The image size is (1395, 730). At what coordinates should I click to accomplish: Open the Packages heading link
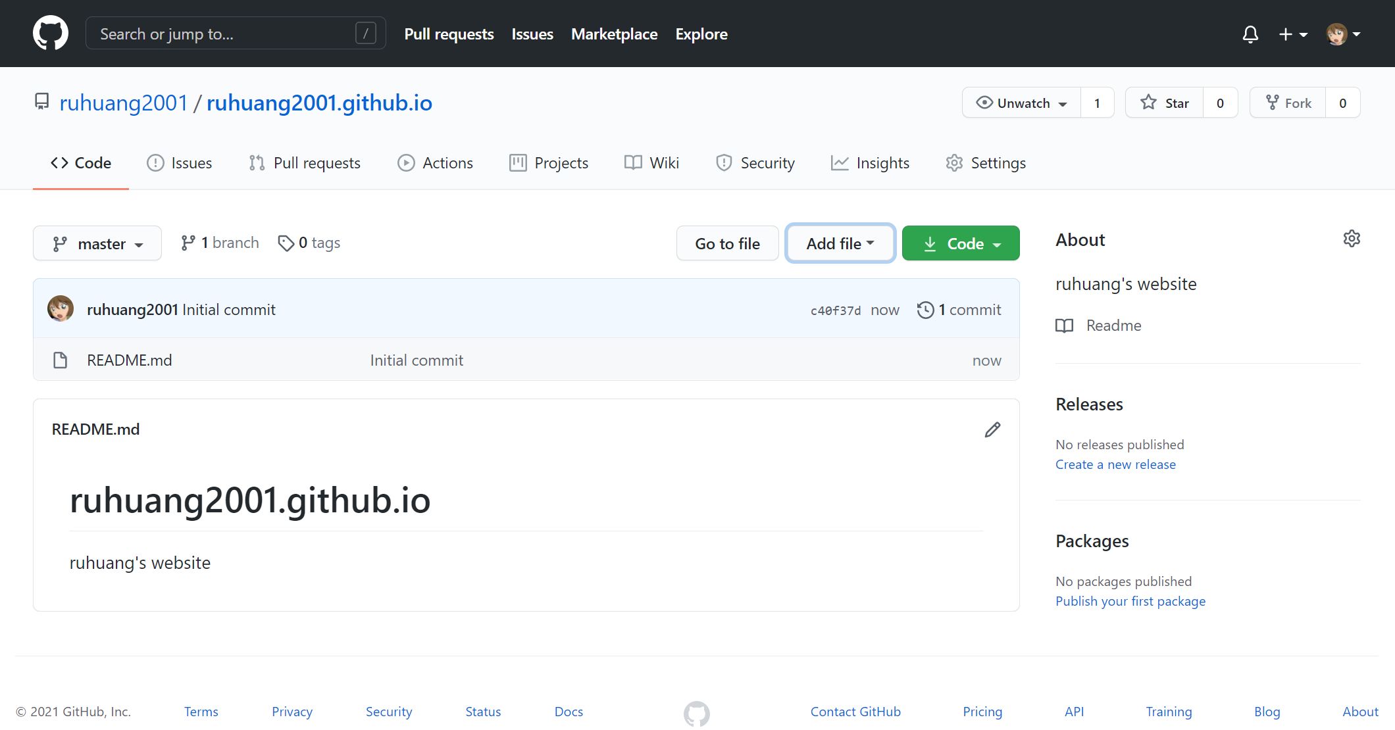(1092, 541)
